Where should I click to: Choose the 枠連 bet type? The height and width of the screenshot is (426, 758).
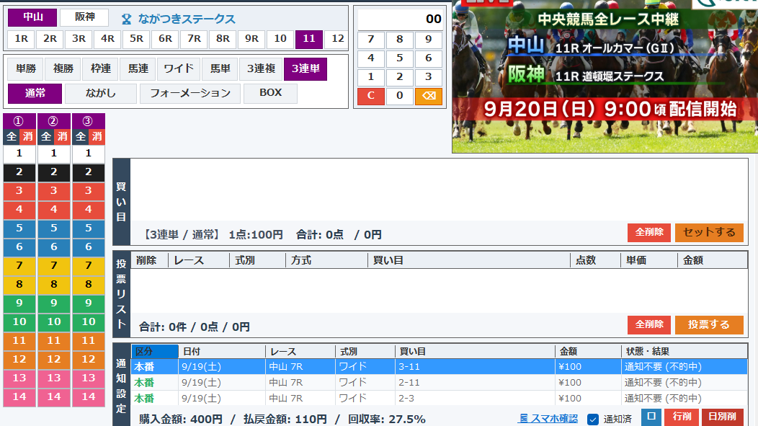click(x=101, y=69)
